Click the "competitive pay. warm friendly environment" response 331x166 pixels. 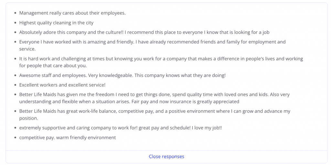click(67, 138)
